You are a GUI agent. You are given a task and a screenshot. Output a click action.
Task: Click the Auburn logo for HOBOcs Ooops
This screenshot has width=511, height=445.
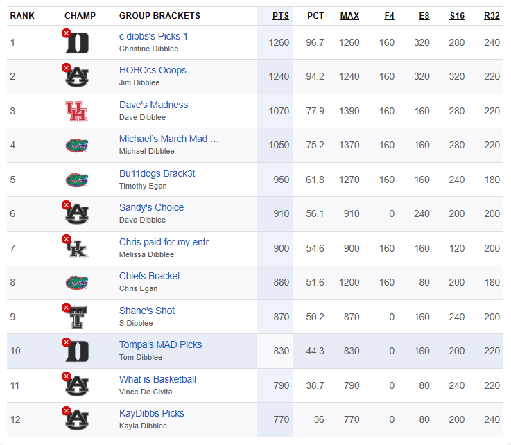tap(77, 77)
